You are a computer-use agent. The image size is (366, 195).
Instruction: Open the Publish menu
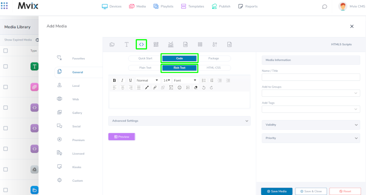click(x=221, y=6)
